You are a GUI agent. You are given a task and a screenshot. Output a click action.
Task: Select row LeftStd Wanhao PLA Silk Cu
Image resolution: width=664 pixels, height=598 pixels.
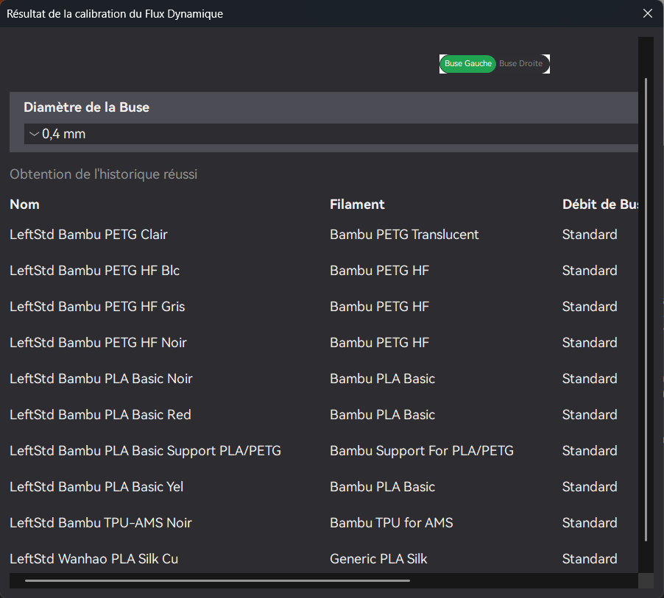coord(323,558)
